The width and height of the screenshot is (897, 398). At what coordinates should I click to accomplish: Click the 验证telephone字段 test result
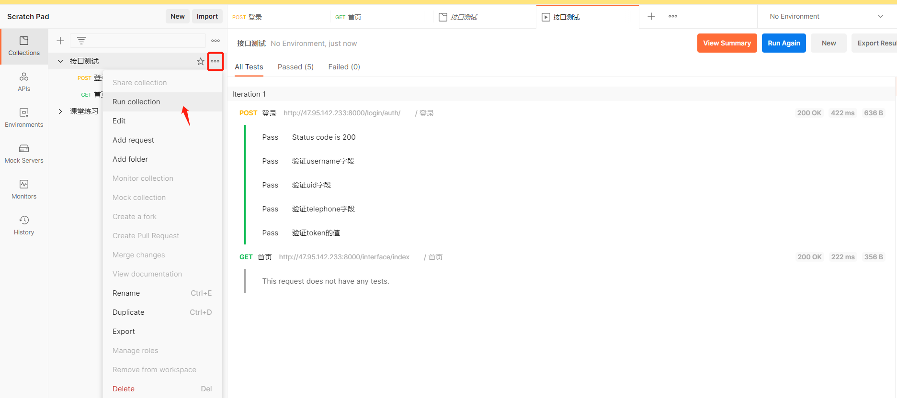323,209
